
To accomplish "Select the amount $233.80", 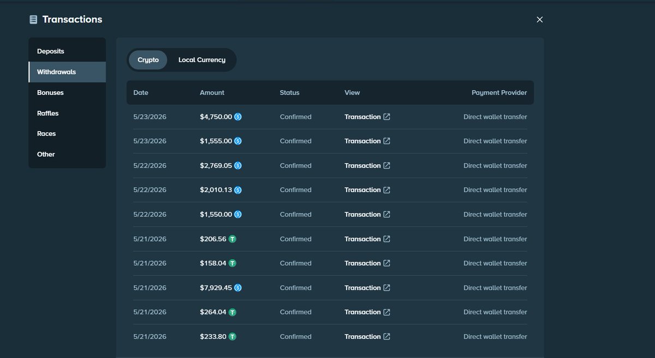I will [x=213, y=337].
